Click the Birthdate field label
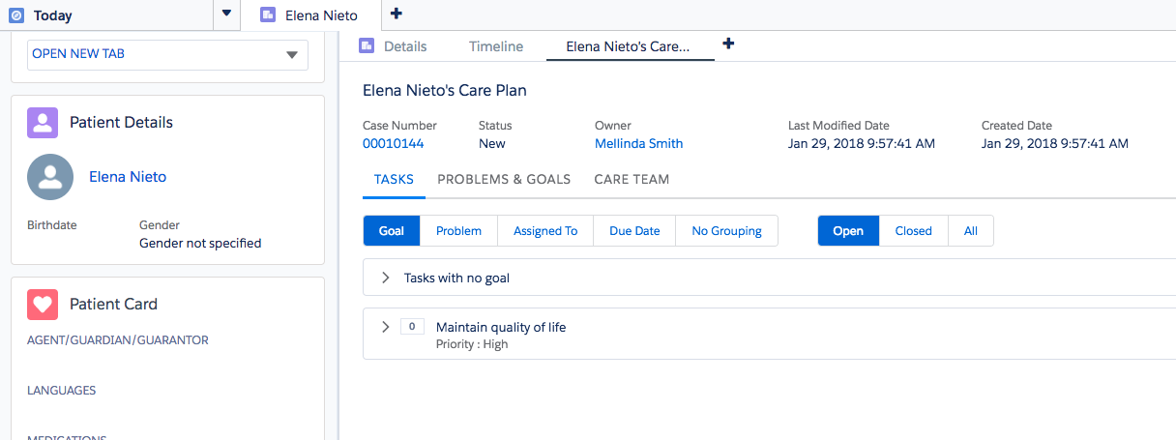Image resolution: width=1176 pixels, height=440 pixels. point(52,225)
